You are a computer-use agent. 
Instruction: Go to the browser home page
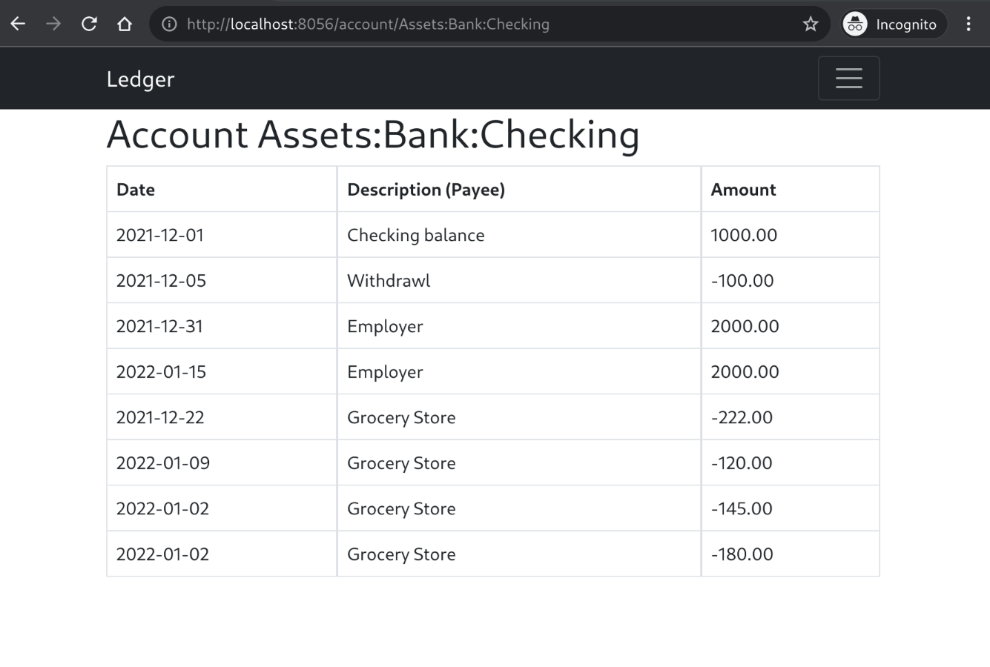click(125, 24)
